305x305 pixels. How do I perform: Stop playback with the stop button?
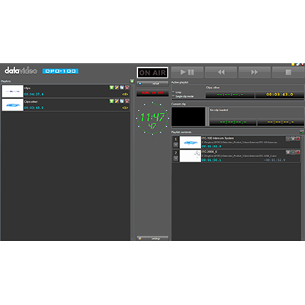[x=288, y=72]
